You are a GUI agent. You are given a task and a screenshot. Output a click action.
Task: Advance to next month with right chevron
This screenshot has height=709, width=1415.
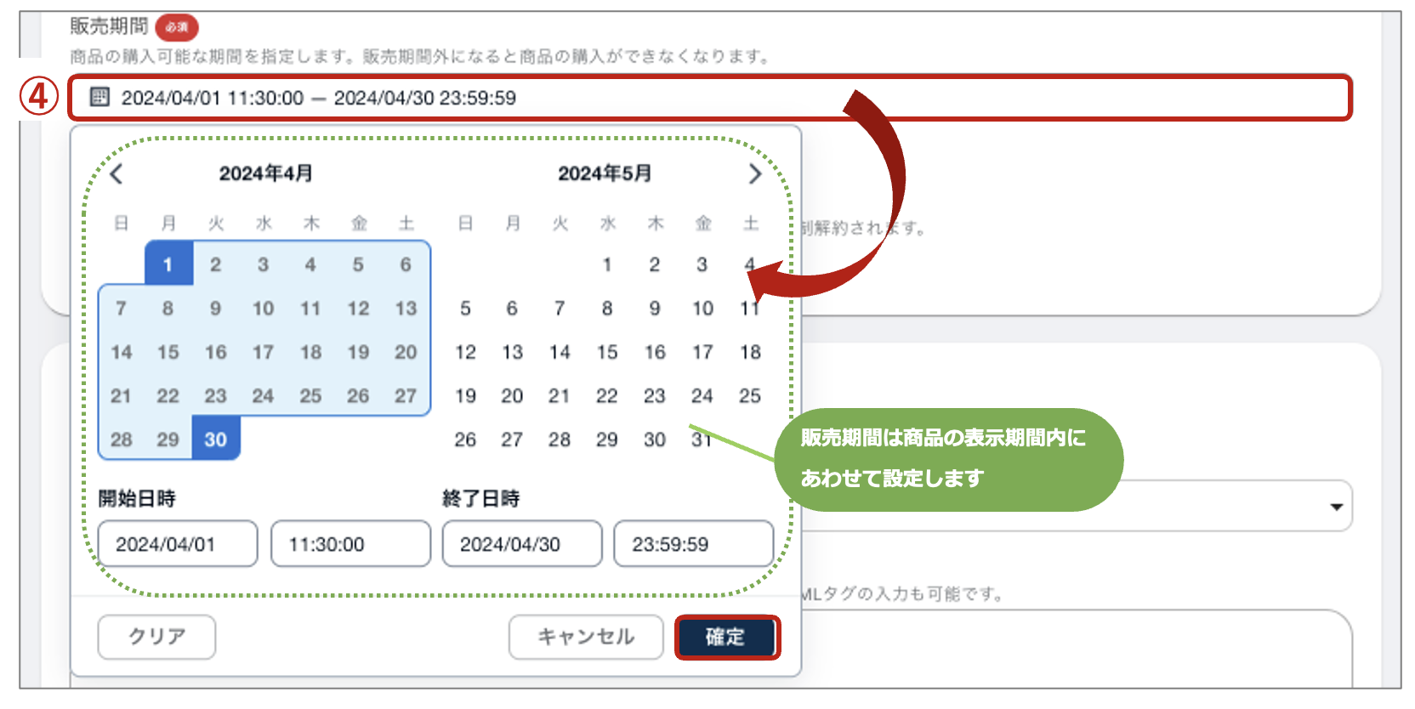tap(754, 174)
